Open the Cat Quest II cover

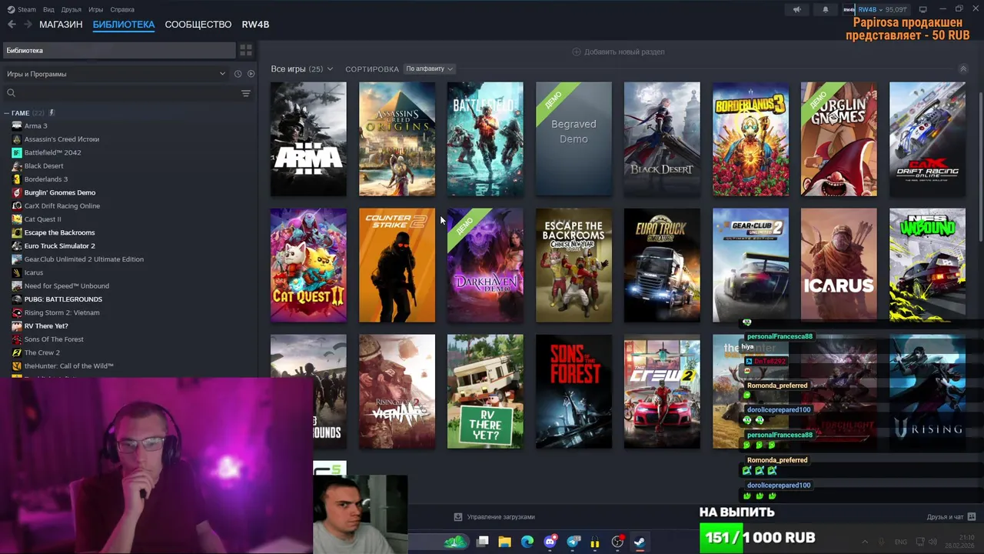pos(308,265)
